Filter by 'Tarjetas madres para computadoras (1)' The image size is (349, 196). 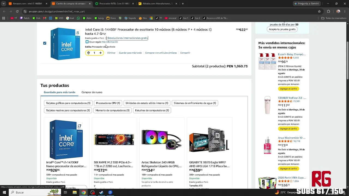click(68, 111)
